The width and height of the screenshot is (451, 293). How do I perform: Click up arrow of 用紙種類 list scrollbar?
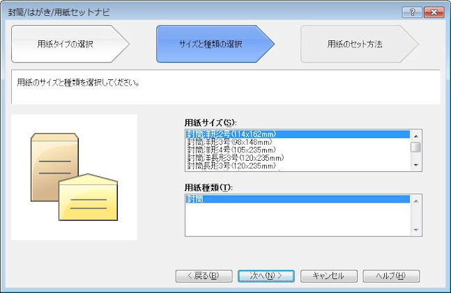415,201
